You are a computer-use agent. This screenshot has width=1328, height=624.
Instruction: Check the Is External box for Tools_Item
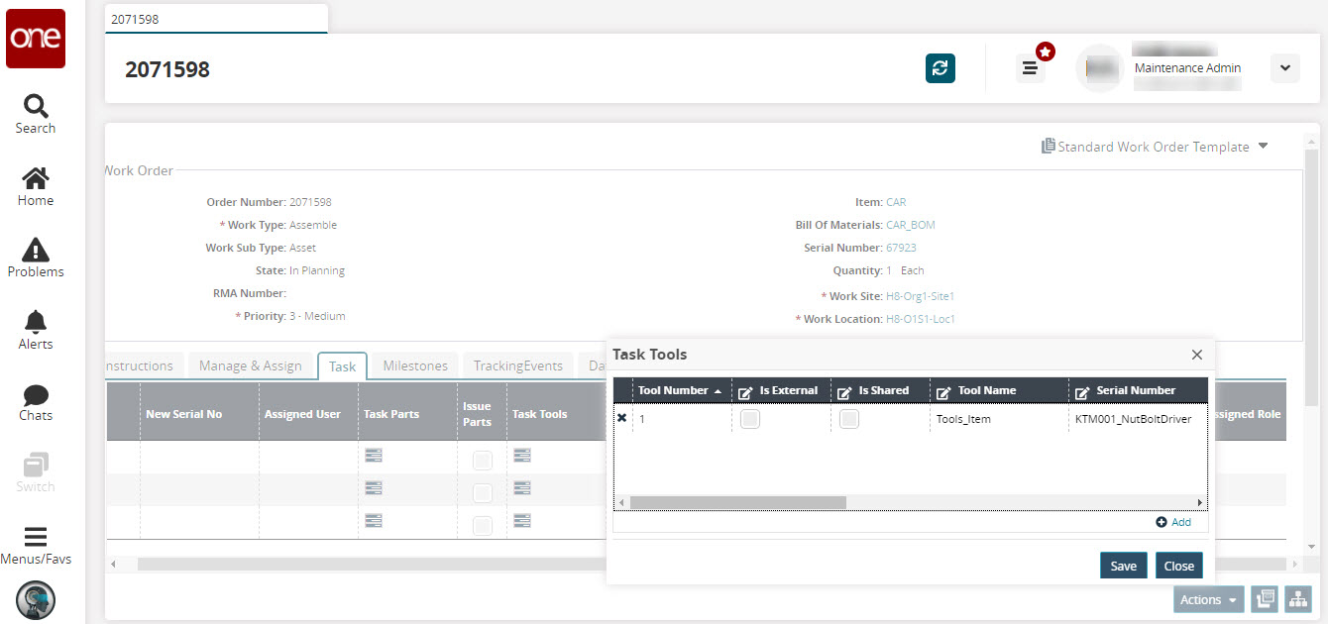pos(750,419)
